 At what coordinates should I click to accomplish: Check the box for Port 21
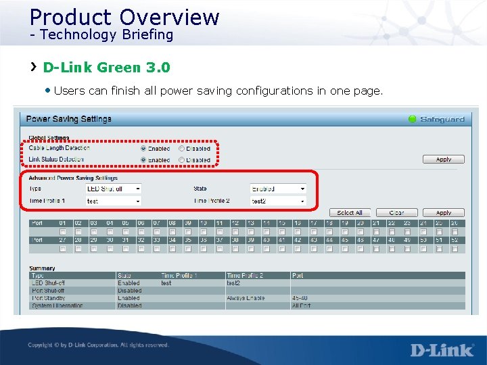(x=376, y=232)
